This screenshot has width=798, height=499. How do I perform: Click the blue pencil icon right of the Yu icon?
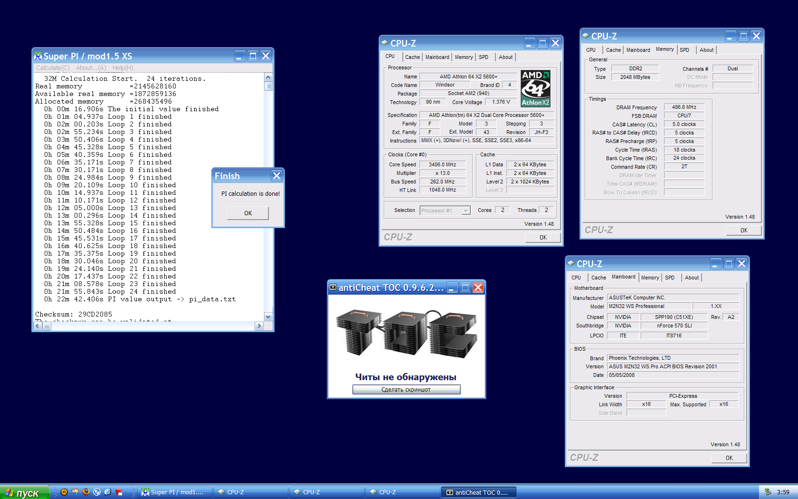click(x=108, y=492)
